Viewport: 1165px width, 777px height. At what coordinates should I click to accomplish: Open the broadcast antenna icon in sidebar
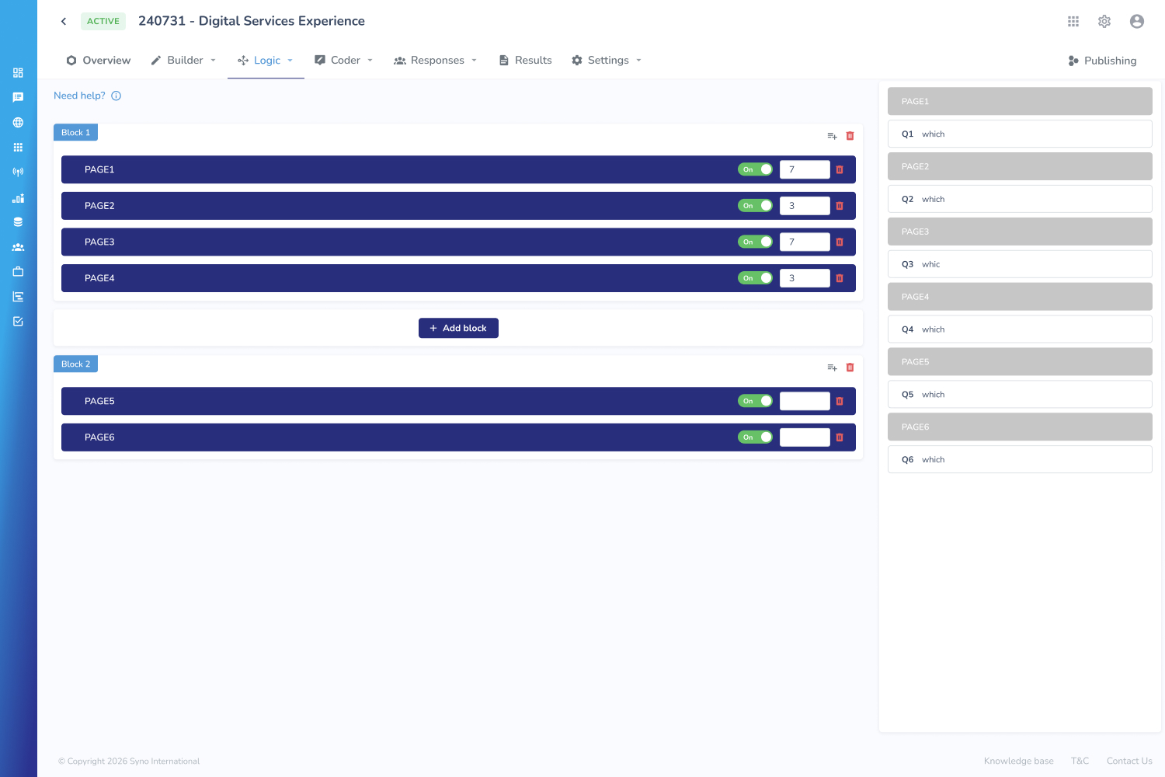point(18,172)
